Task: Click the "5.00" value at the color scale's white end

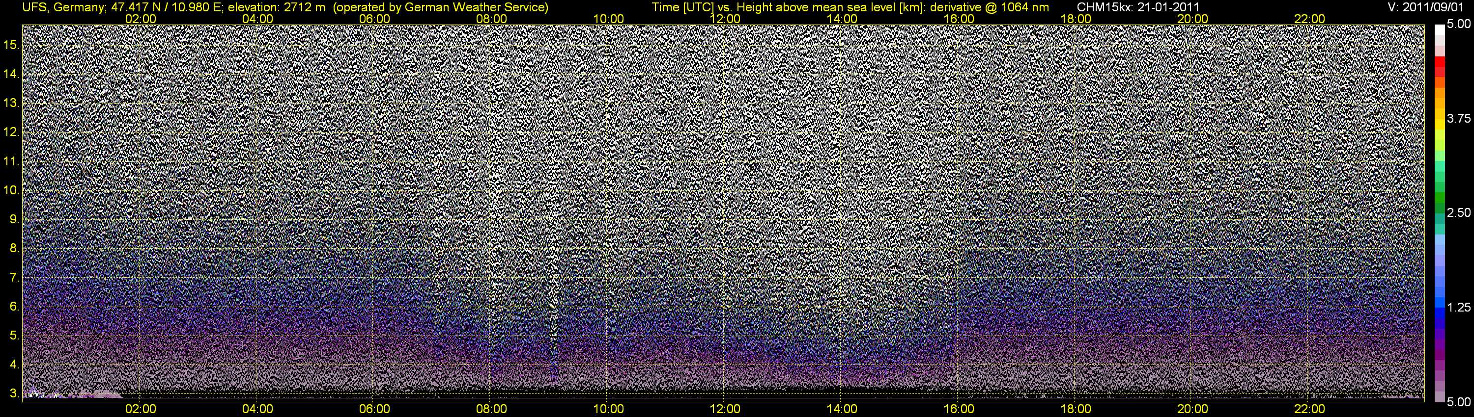Action: [x=1459, y=25]
